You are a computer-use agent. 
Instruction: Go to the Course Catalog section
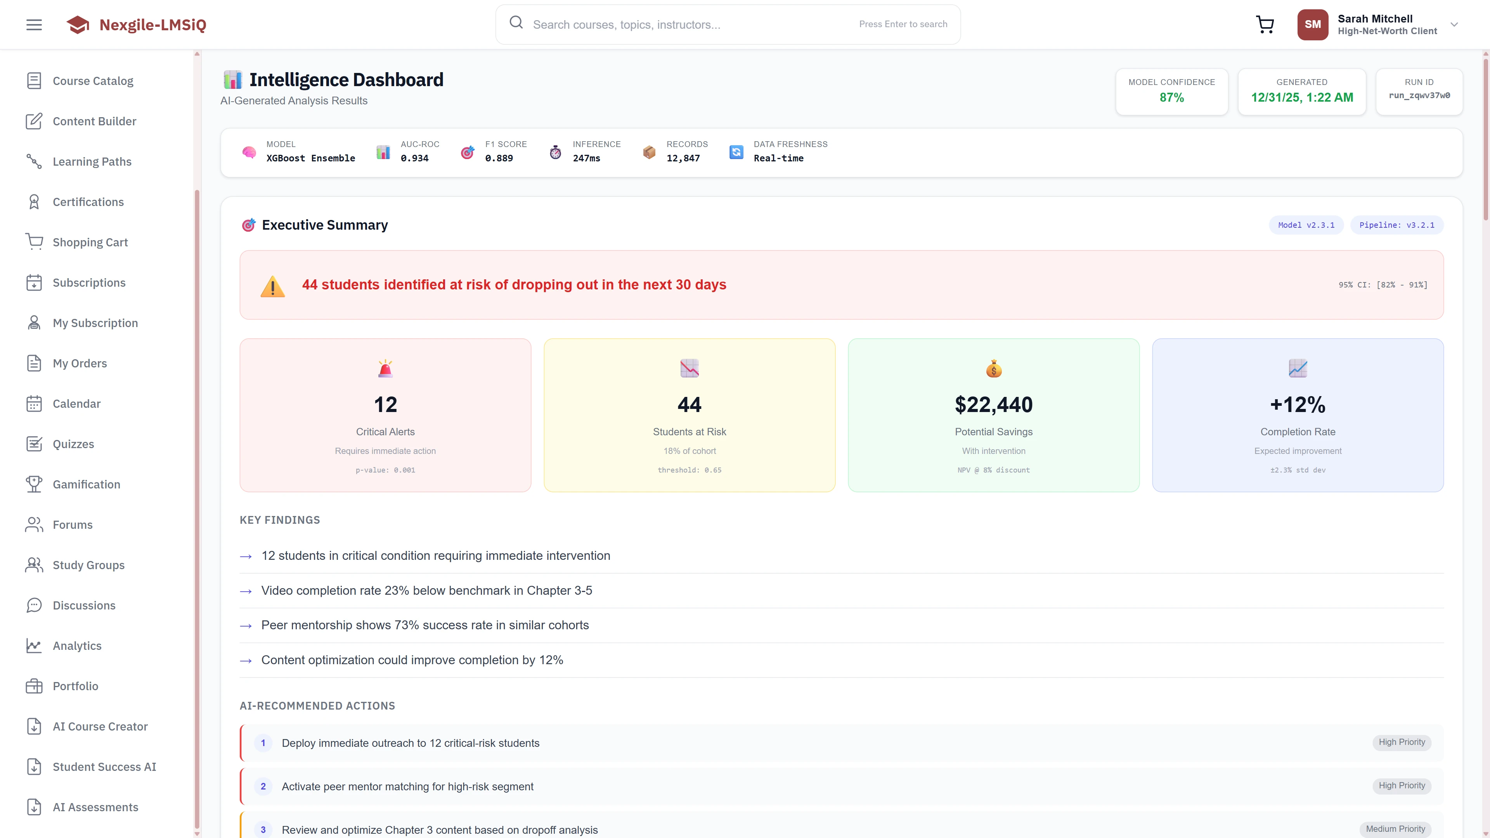pyautogui.click(x=93, y=80)
